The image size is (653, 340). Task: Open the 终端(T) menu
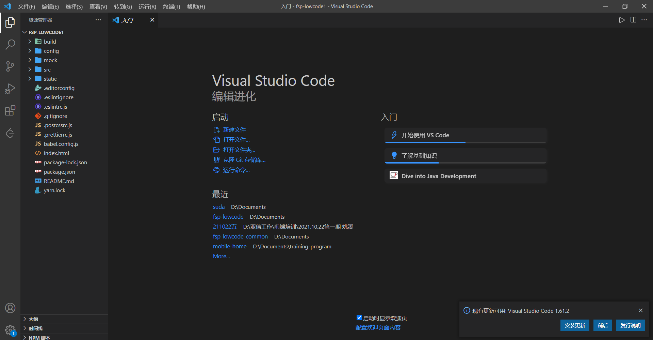pyautogui.click(x=172, y=6)
